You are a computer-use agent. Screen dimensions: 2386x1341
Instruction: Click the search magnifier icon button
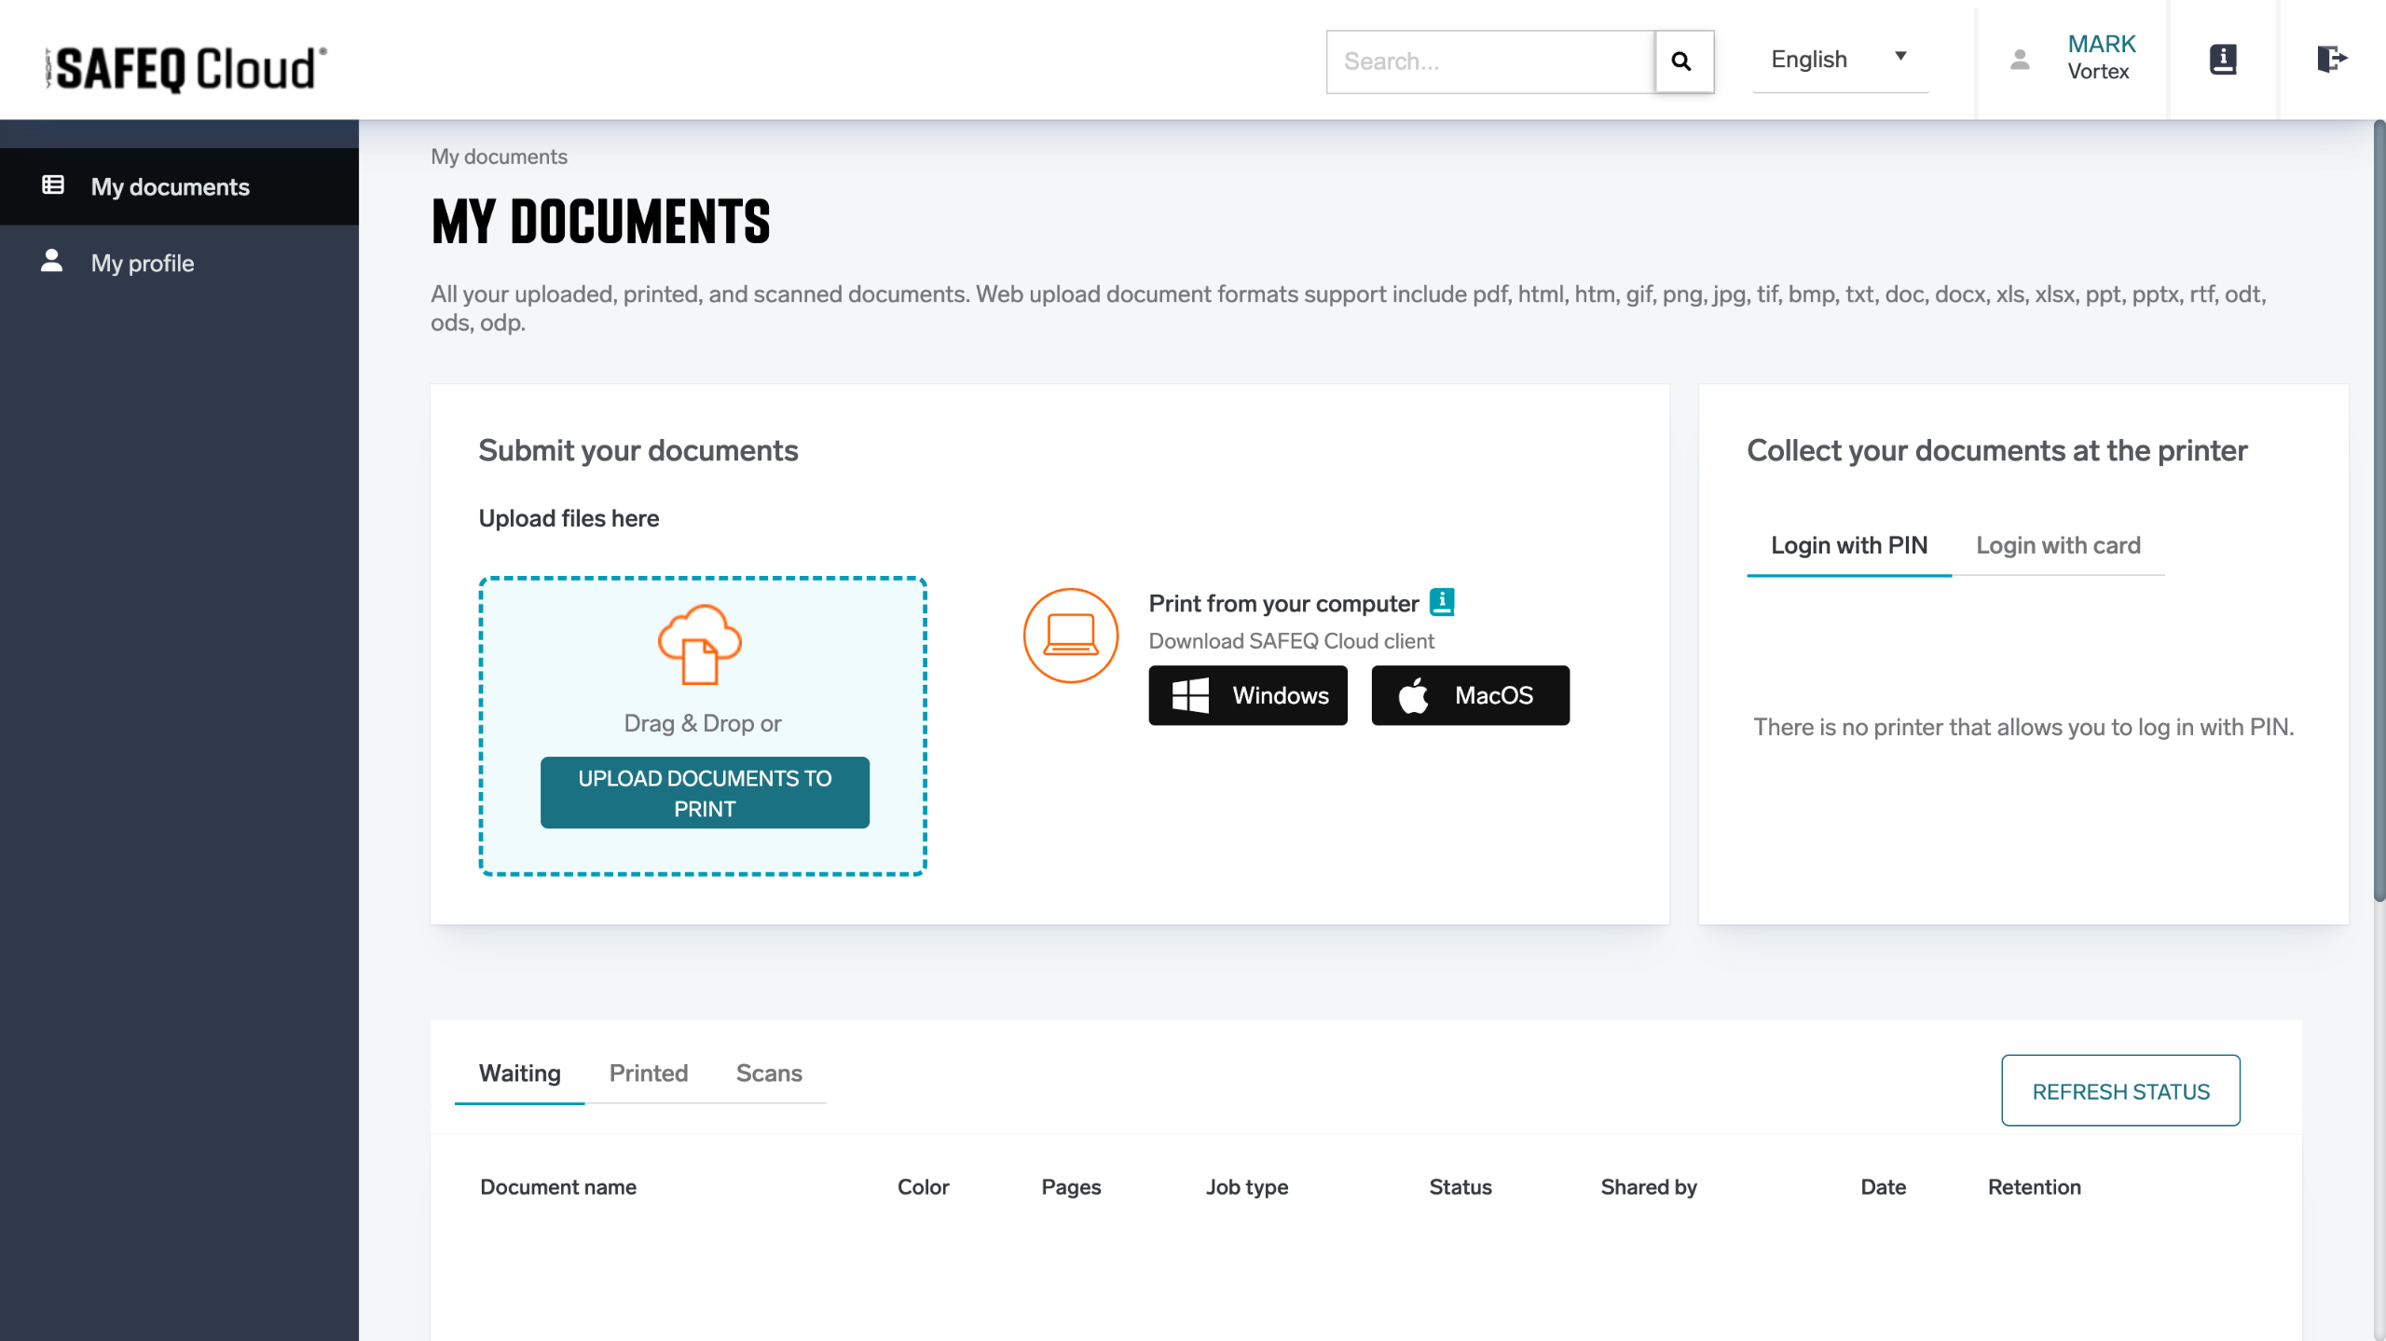1682,62
